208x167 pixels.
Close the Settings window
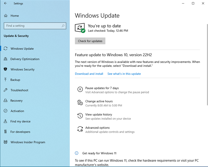[x=203, y=3]
